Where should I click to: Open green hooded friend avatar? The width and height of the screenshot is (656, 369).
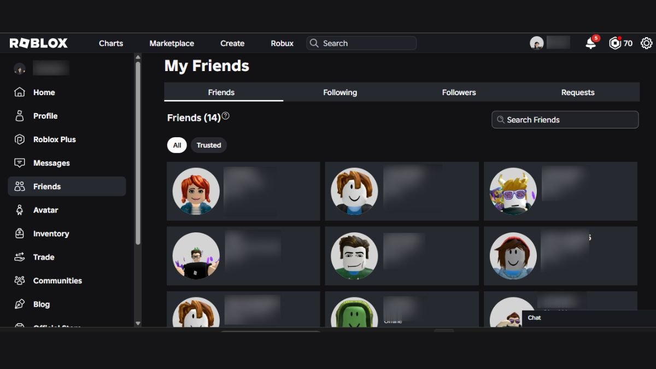click(x=354, y=312)
